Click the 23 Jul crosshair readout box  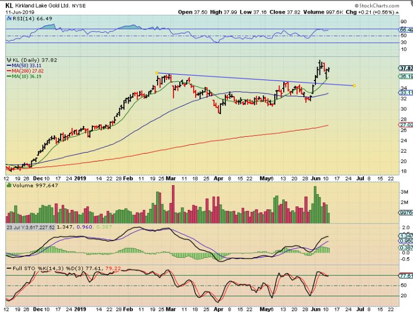click(31, 227)
